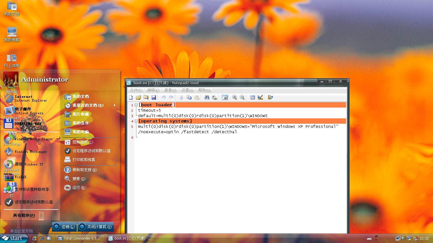Collapse the [operating systems] fold section
The height and width of the screenshot is (243, 433).
(136, 121)
